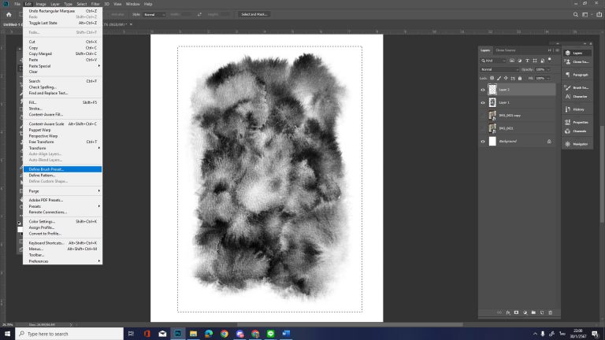The image size is (605, 340).
Task: Switch to the Clone Source tab
Action: (506, 50)
